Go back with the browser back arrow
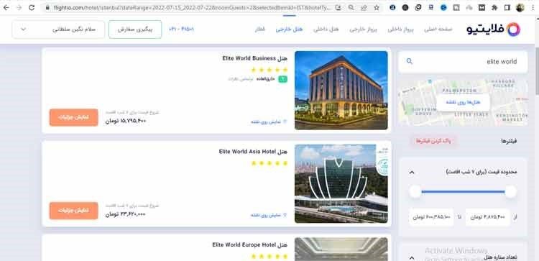 point(6,7)
